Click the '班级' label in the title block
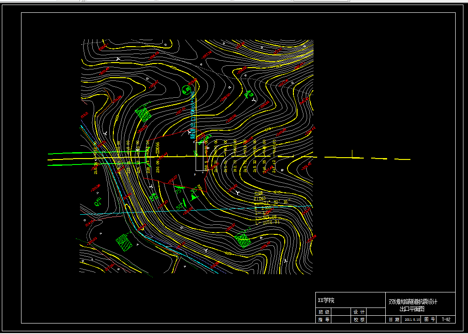468x334 pixels. point(324,312)
